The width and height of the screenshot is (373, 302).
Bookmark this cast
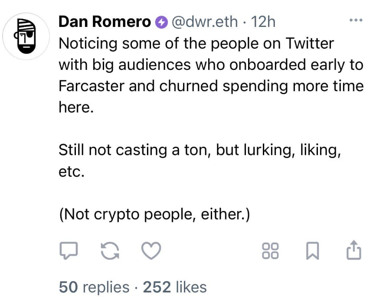click(312, 250)
